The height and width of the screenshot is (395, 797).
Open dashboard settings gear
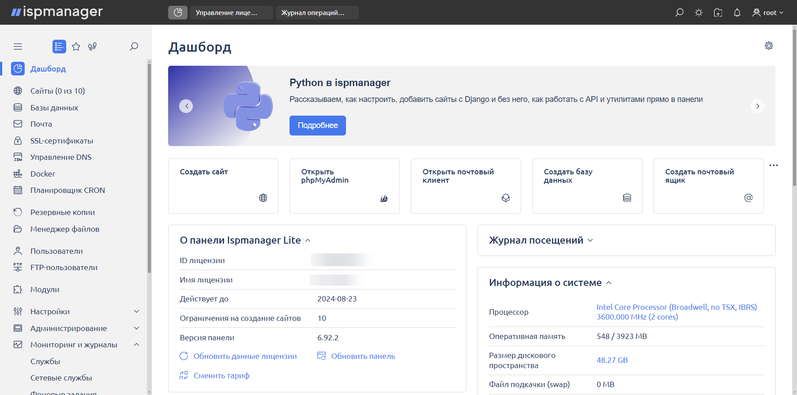coord(769,46)
